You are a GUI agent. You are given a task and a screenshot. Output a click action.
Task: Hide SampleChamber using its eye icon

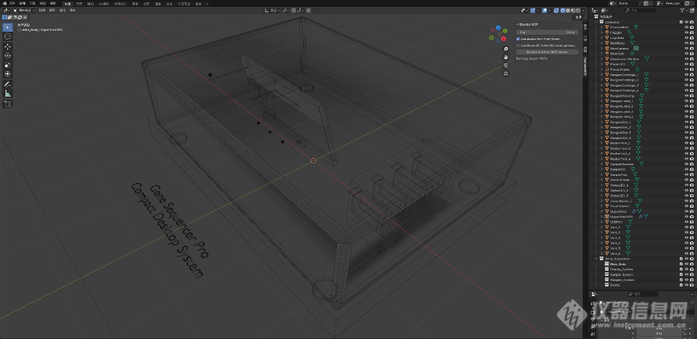click(x=687, y=164)
